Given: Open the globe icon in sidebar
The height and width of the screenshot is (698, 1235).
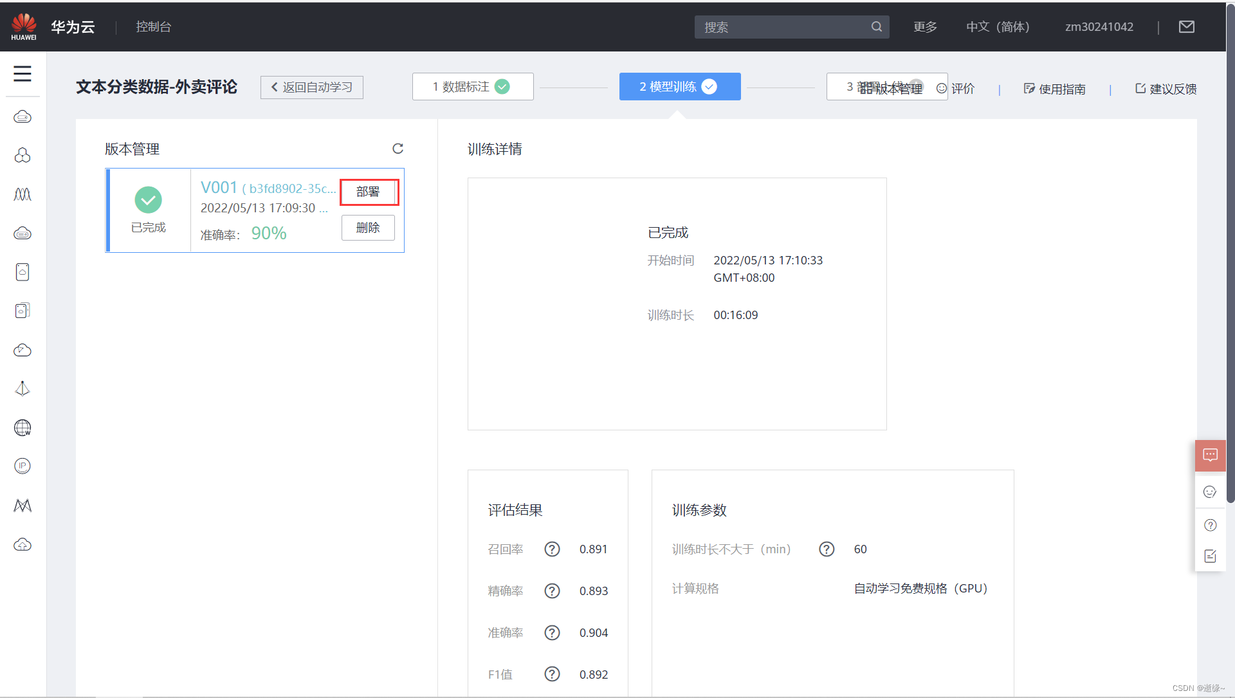Looking at the screenshot, I should click(x=23, y=428).
